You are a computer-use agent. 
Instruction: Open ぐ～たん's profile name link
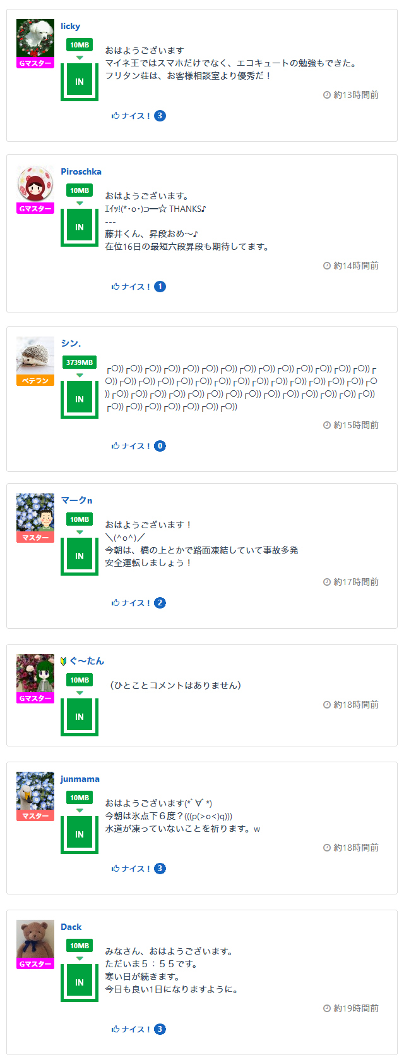[86, 661]
